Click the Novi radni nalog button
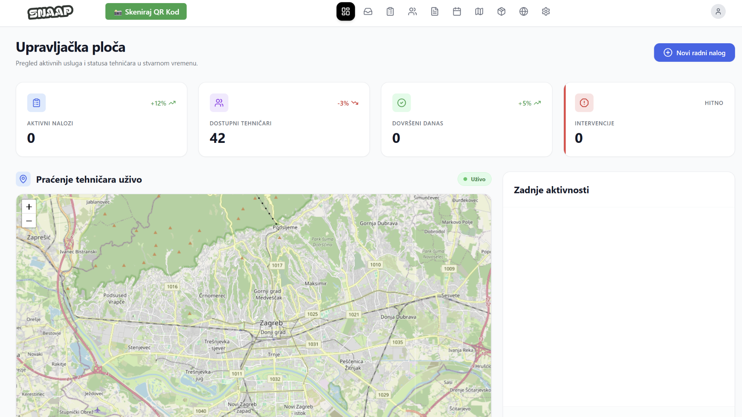Image resolution: width=742 pixels, height=417 pixels. click(x=694, y=53)
